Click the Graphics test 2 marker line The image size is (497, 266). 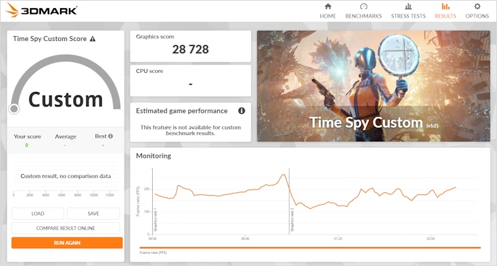289,201
